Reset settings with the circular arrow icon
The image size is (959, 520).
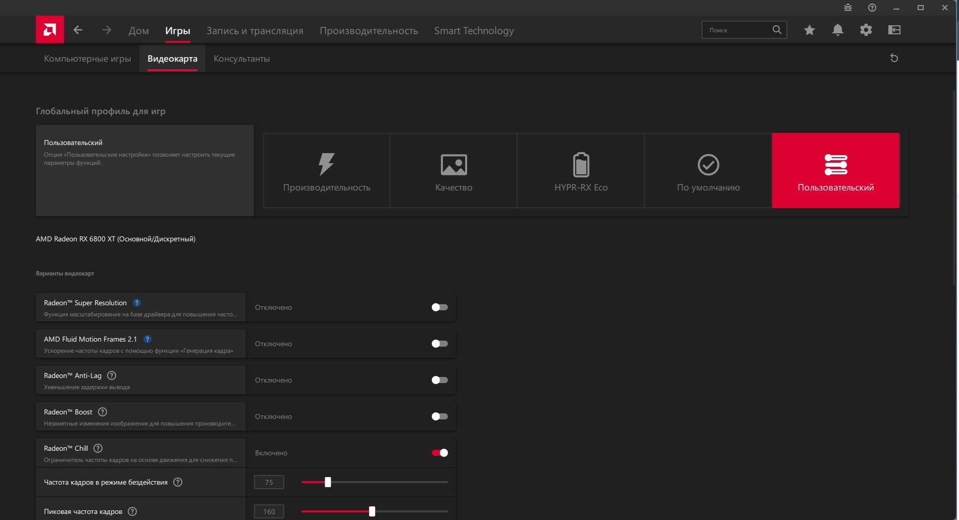pos(894,58)
